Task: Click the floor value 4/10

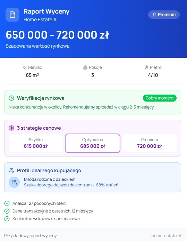Action: click(x=153, y=75)
